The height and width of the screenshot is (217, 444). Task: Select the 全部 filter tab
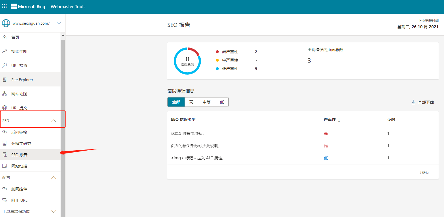tap(176, 102)
